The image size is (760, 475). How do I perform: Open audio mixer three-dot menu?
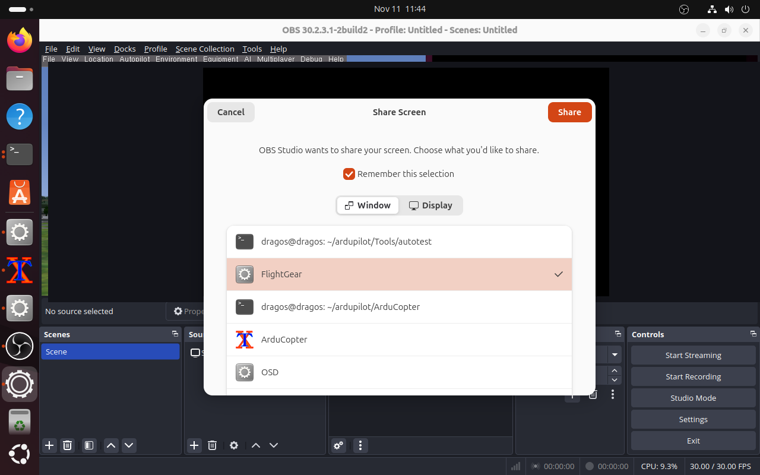pos(360,445)
